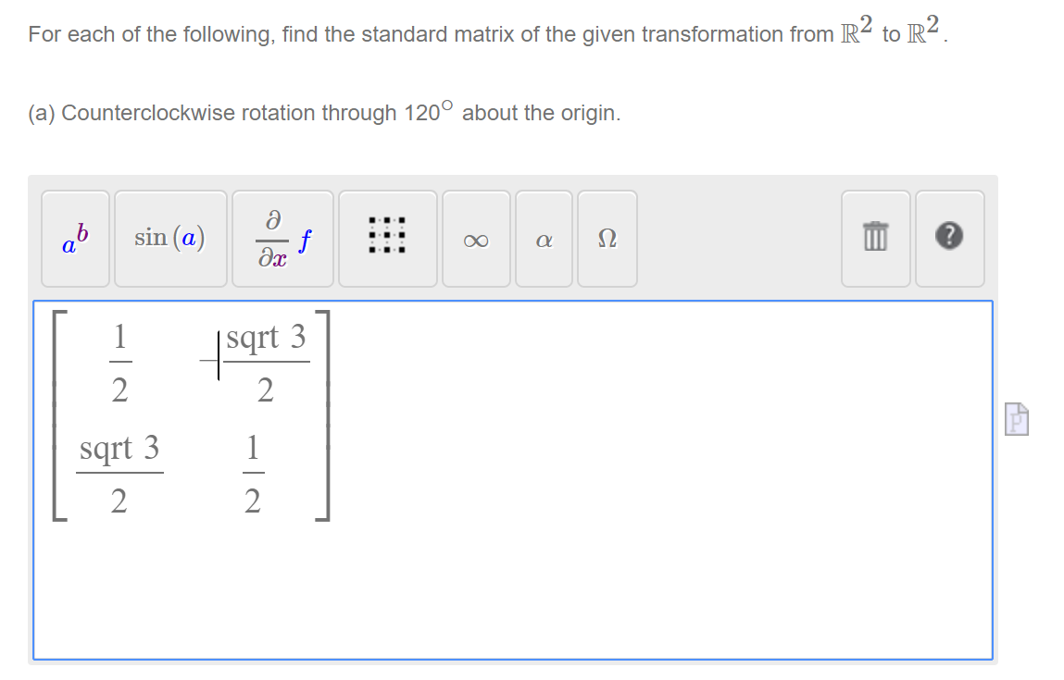The height and width of the screenshot is (680, 1064).
Task: Select the bottom-right 1/2 matrix entry
Action: click(x=253, y=474)
